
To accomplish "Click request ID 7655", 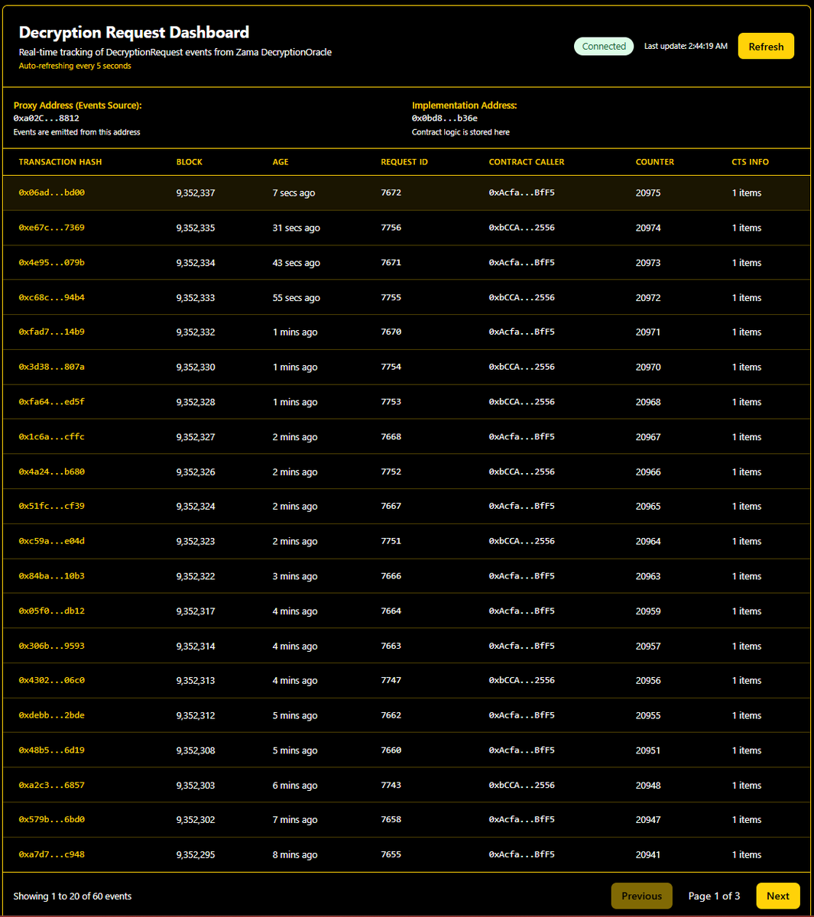I will coord(391,854).
